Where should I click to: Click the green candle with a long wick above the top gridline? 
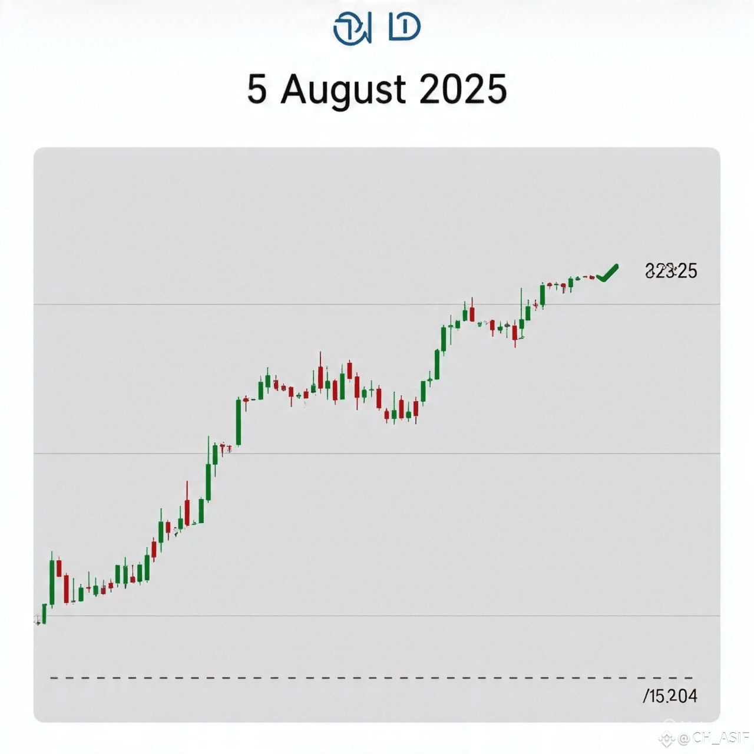click(x=521, y=313)
